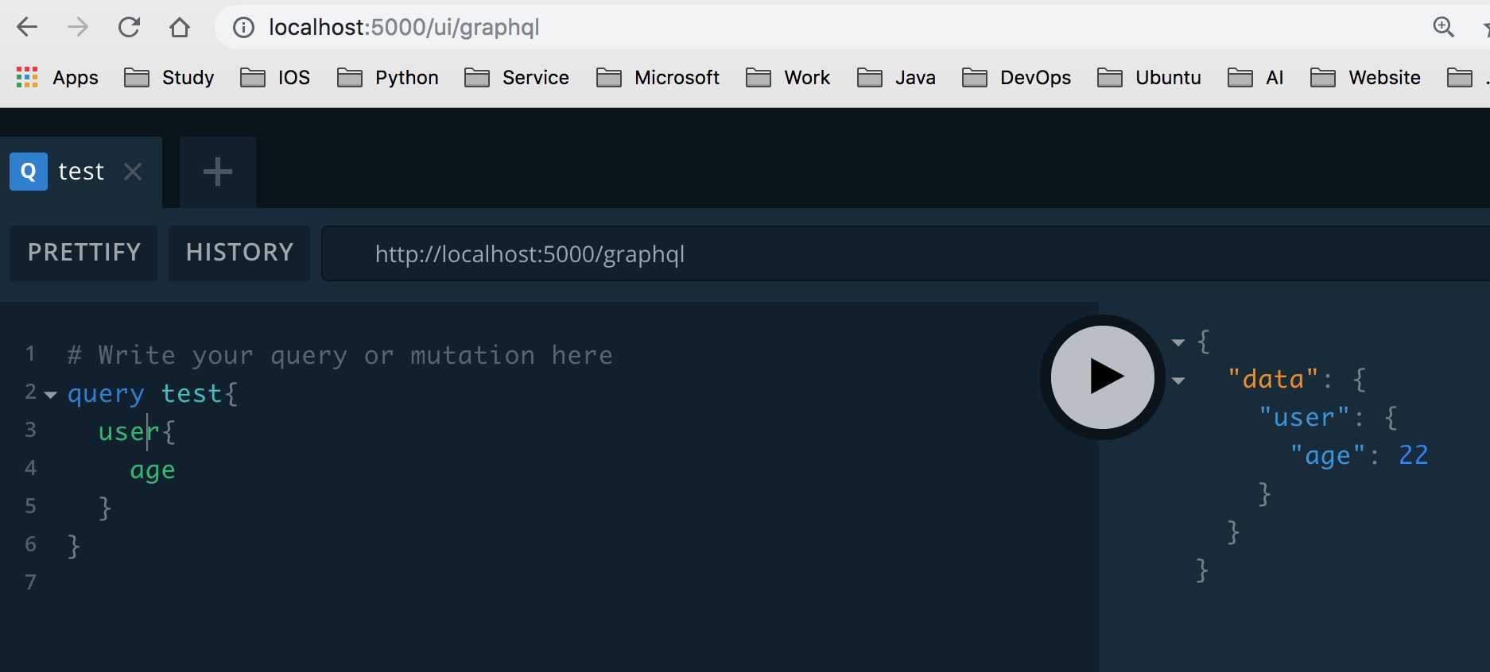Click the 'age' field in the query editor
Image resolution: width=1490 pixels, height=672 pixels.
153,470
